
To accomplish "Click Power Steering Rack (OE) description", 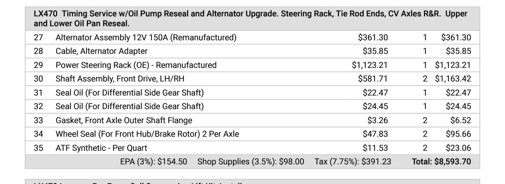I will (136, 65).
